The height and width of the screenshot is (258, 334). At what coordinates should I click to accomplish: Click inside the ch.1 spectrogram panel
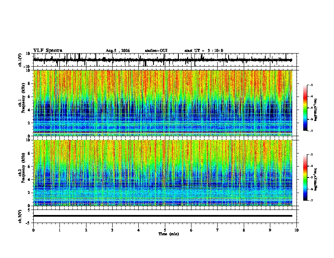[163, 103]
